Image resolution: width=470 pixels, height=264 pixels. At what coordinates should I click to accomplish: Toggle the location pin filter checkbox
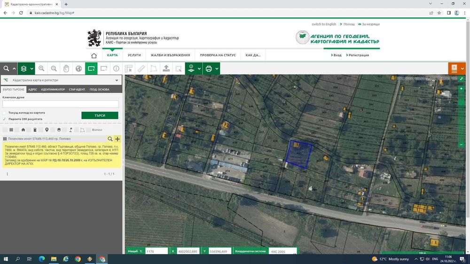40,130
